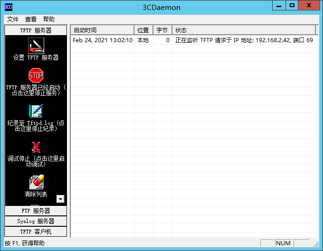Click the status text with 192.168.2.42
The height and width of the screenshot is (251, 323).
click(244, 40)
